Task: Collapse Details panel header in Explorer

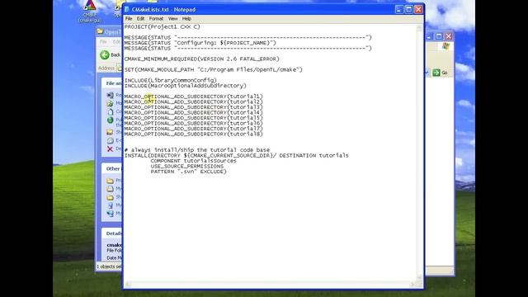Action: (x=112, y=233)
